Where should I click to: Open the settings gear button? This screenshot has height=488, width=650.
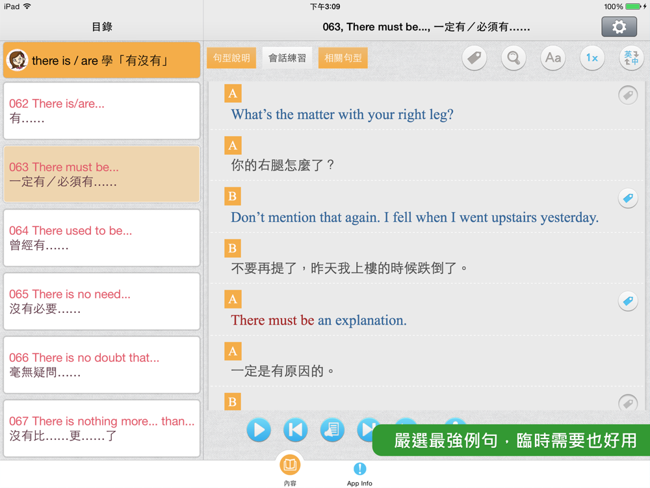619,27
